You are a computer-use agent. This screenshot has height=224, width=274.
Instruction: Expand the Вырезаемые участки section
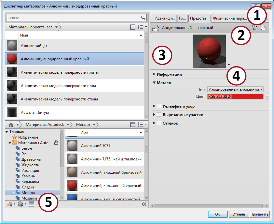click(x=154, y=114)
